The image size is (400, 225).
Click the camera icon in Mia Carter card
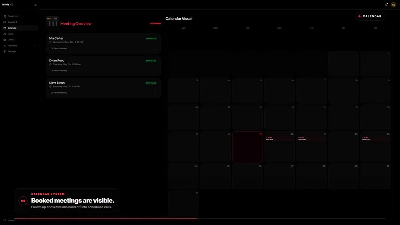pyautogui.click(x=52, y=48)
